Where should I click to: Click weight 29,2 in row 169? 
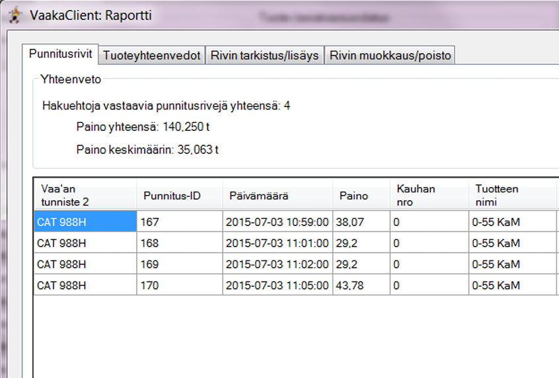click(x=361, y=264)
